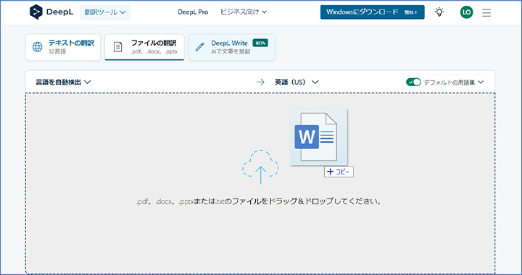522x275 pixels.
Task: Expand the 翻訳ツール dropdown
Action: click(105, 12)
